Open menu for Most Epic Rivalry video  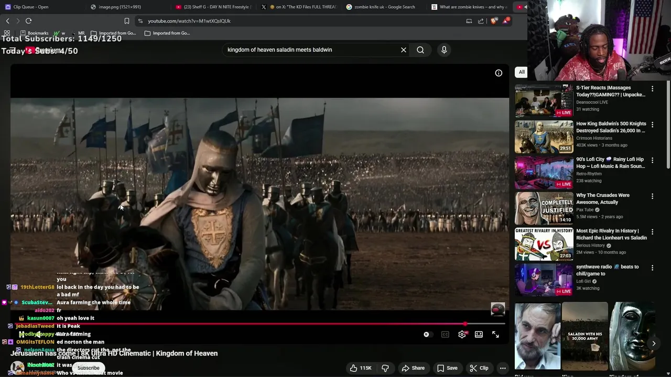coord(652,232)
